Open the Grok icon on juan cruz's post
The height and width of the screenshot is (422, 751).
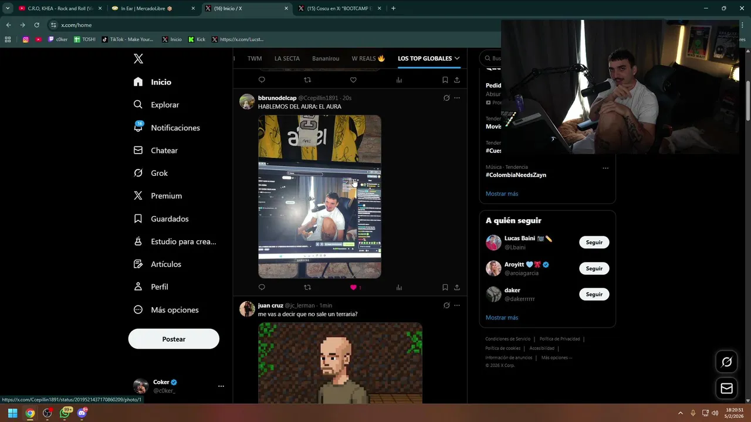pos(446,305)
